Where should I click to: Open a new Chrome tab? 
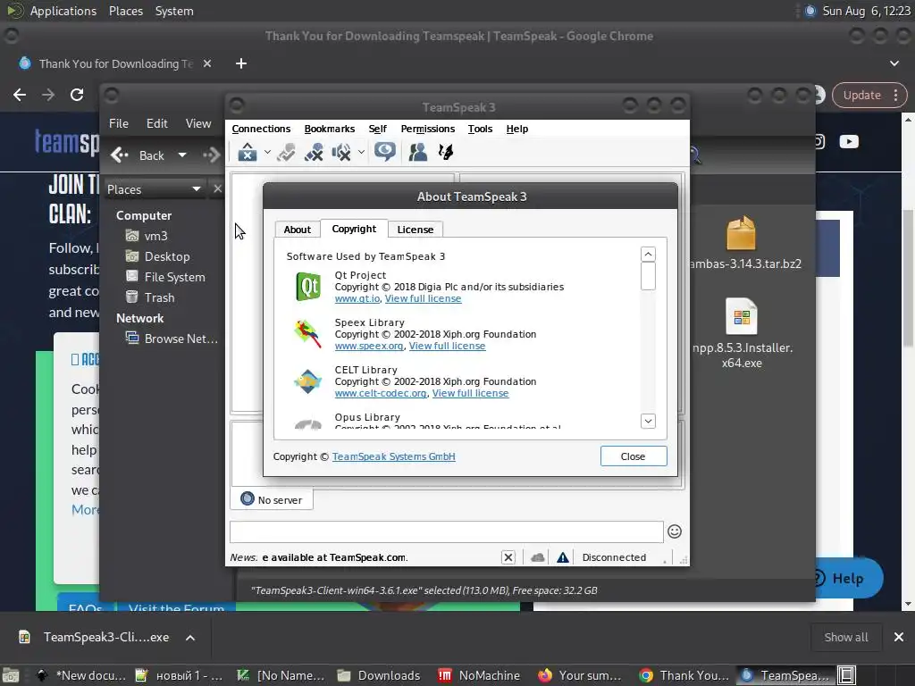click(x=241, y=63)
